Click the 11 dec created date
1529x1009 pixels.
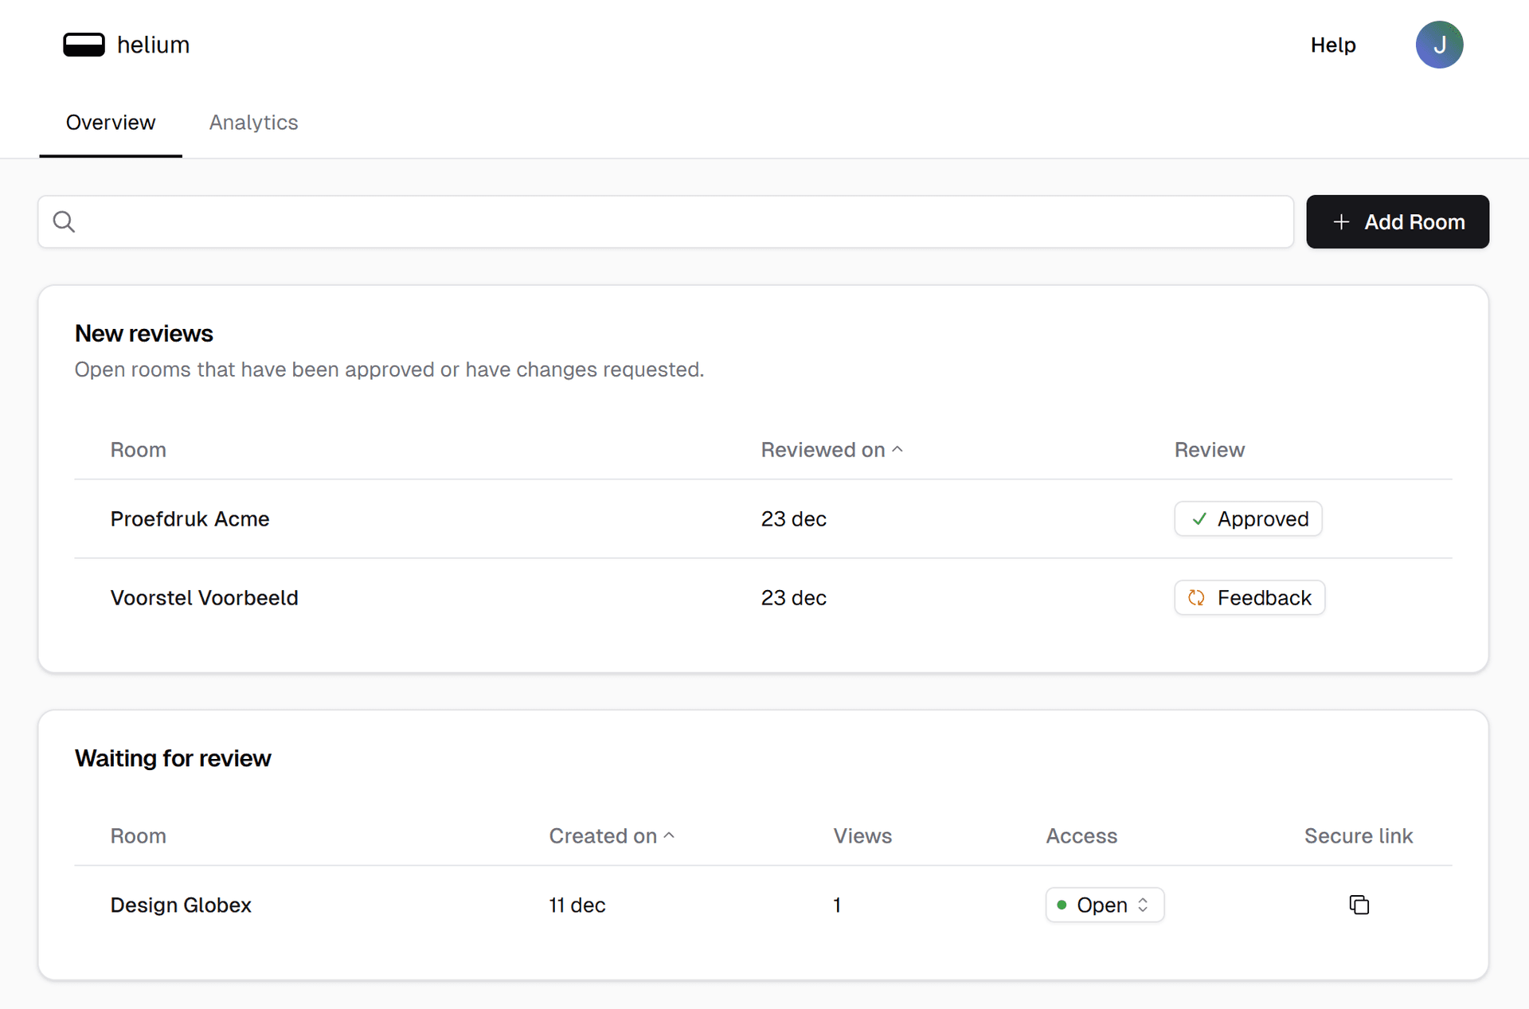(577, 905)
